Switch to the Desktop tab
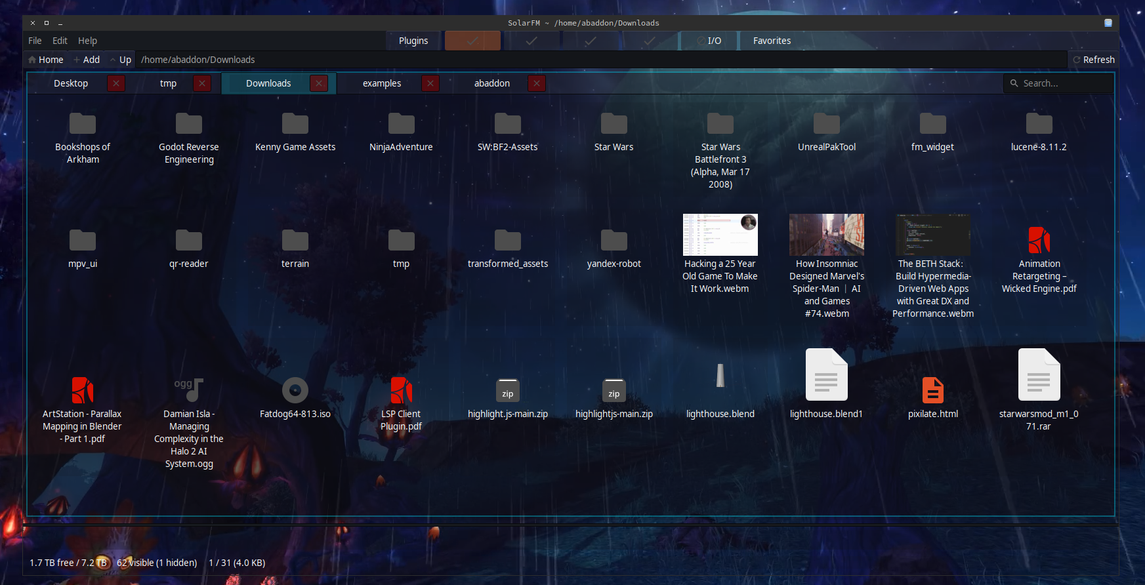This screenshot has height=585, width=1145. click(71, 83)
